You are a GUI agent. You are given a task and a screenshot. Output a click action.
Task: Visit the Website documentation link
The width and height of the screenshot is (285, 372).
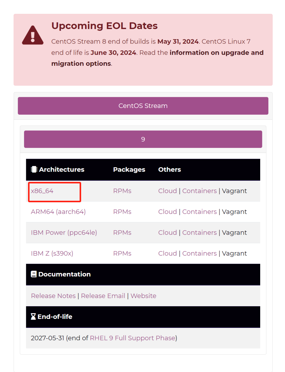(x=143, y=296)
